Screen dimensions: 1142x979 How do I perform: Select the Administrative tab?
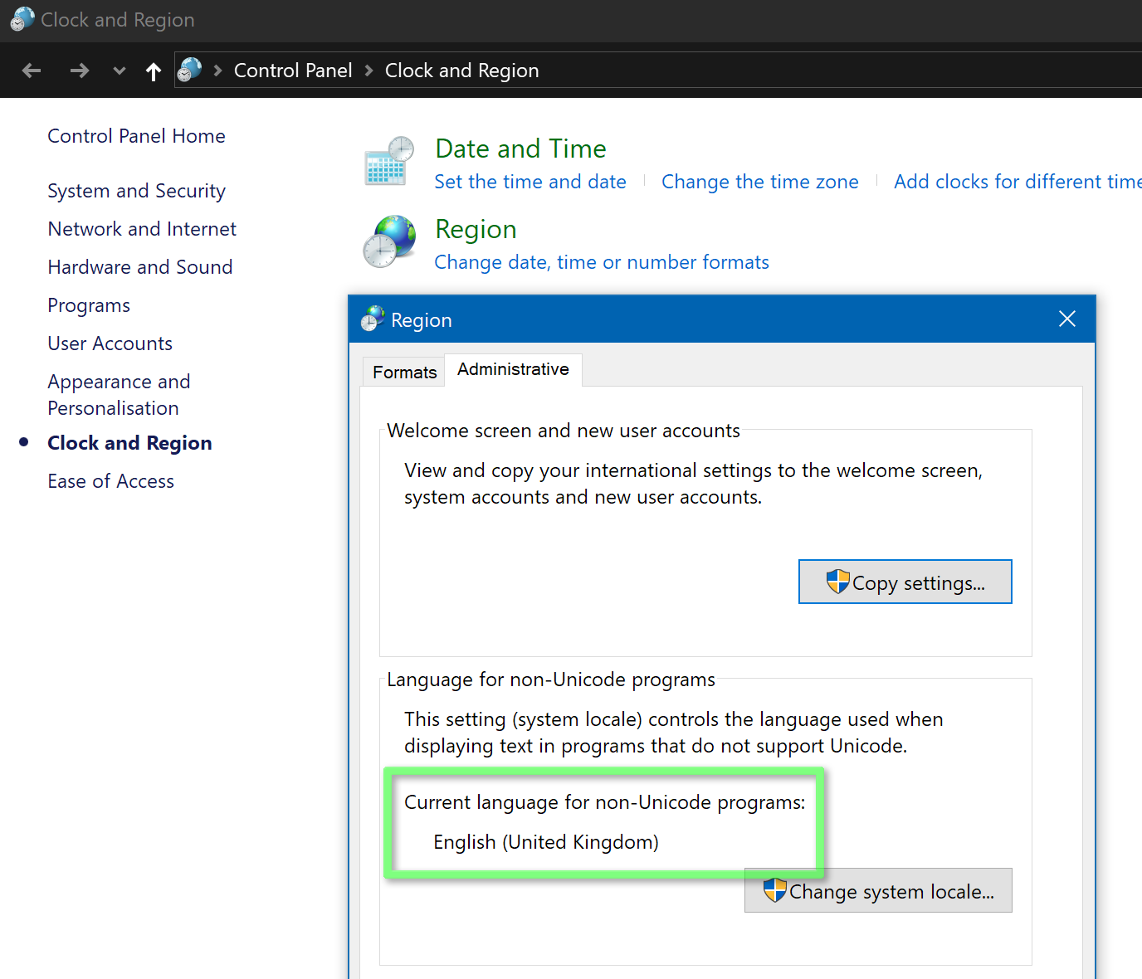(513, 369)
